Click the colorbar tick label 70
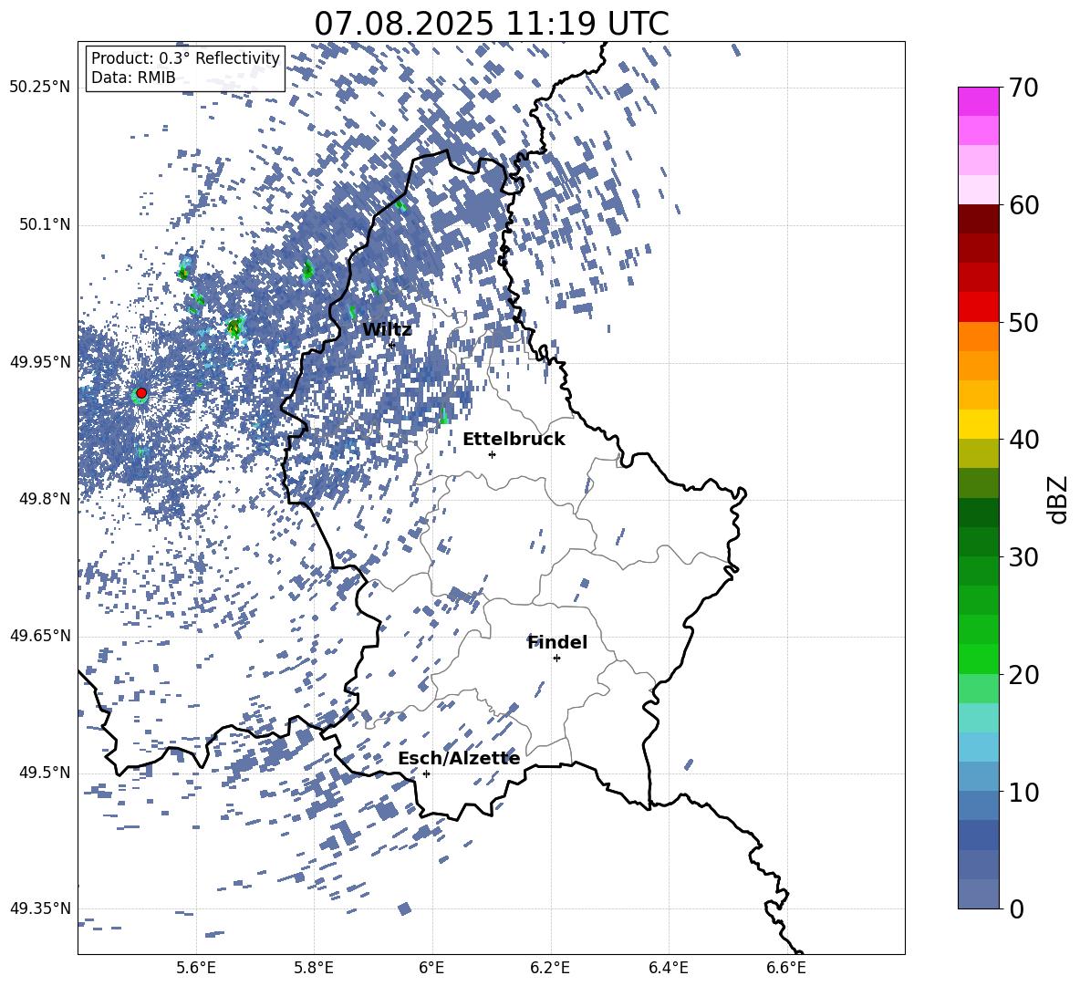 (x=1023, y=88)
